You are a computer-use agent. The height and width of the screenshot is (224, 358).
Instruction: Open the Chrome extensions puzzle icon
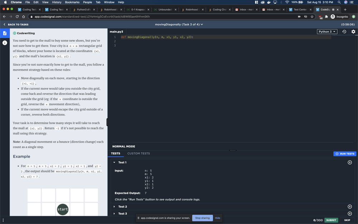326,16
